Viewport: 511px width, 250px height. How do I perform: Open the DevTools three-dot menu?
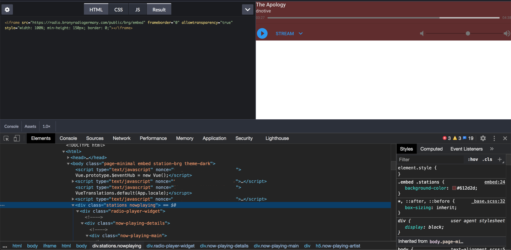point(495,138)
